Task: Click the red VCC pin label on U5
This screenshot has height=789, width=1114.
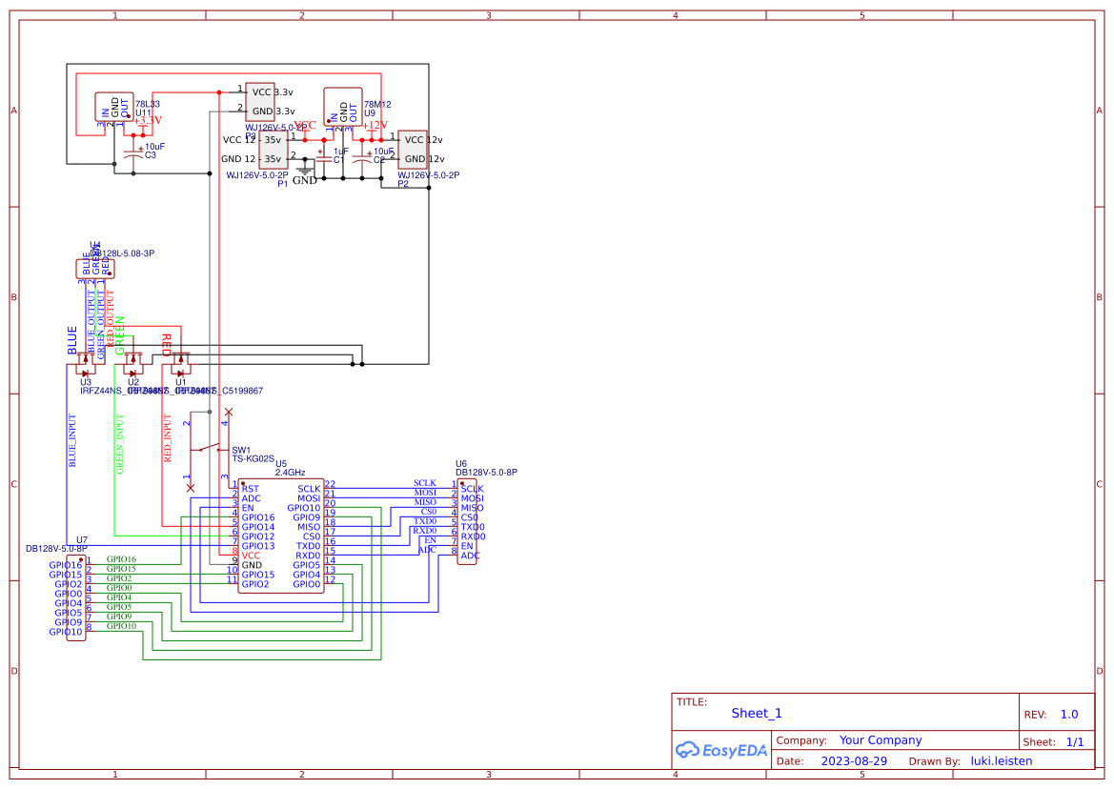Action: 251,556
